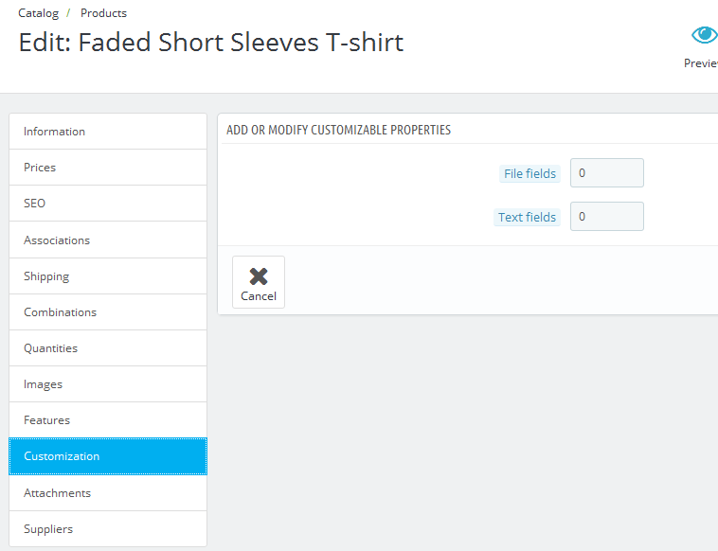718x551 pixels.
Task: Click the Cancel X icon
Action: coord(259,276)
